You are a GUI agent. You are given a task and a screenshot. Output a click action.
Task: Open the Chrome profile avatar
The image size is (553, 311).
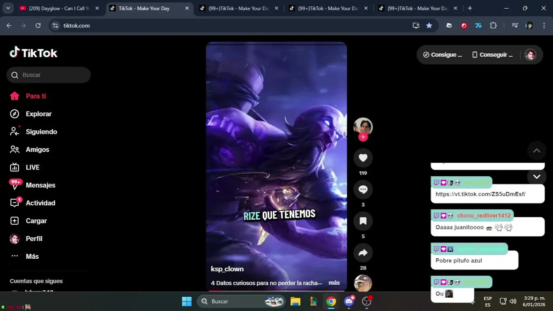point(529,25)
